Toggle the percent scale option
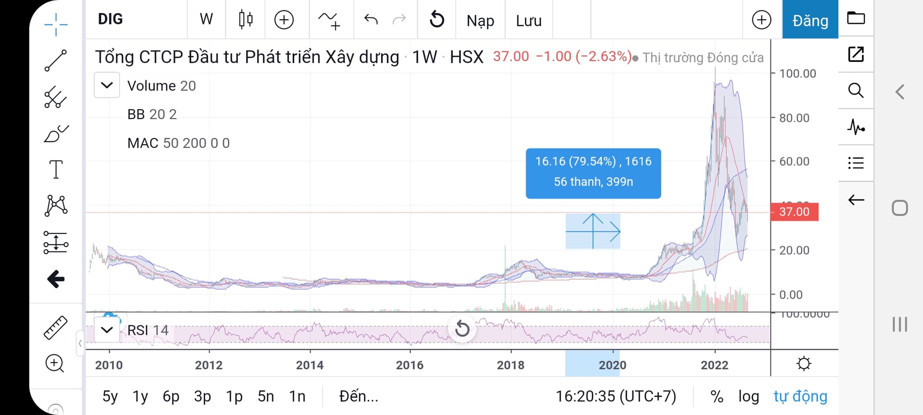Image resolution: width=923 pixels, height=415 pixels. (716, 396)
